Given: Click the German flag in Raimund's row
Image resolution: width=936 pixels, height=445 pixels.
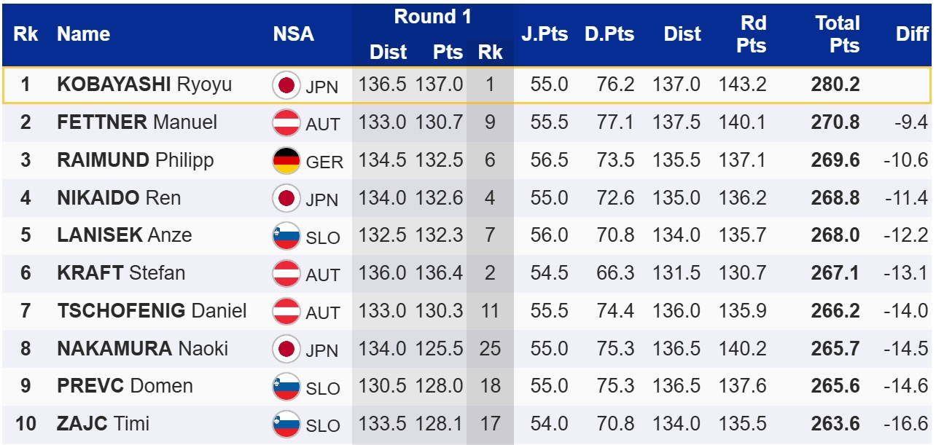Looking at the screenshot, I should pyautogui.click(x=286, y=161).
